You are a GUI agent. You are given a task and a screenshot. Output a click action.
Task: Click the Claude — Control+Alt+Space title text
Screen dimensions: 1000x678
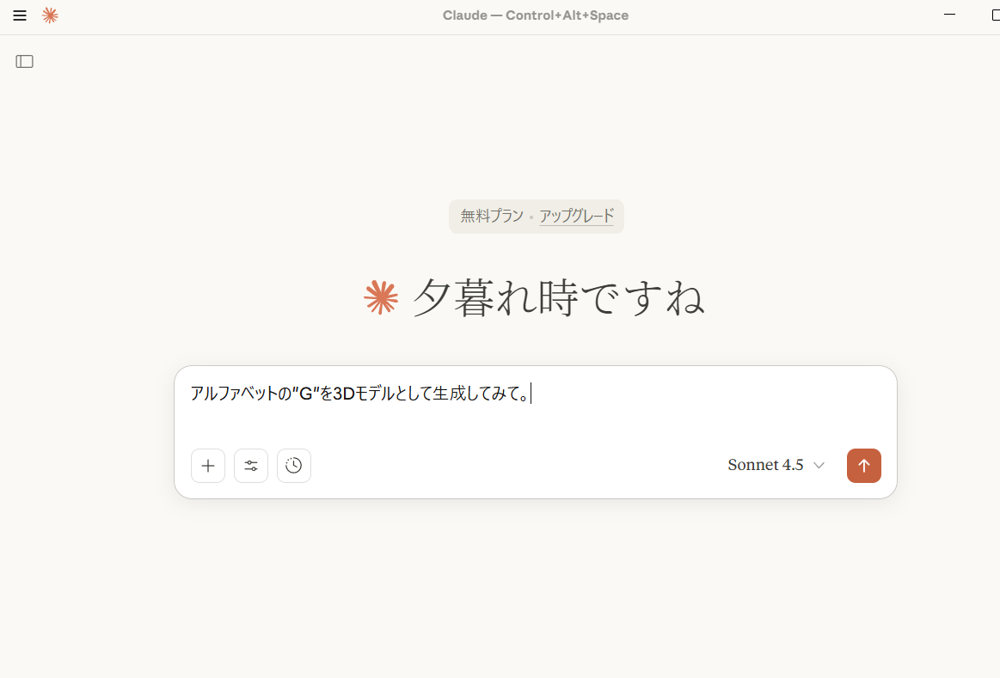[x=536, y=15]
